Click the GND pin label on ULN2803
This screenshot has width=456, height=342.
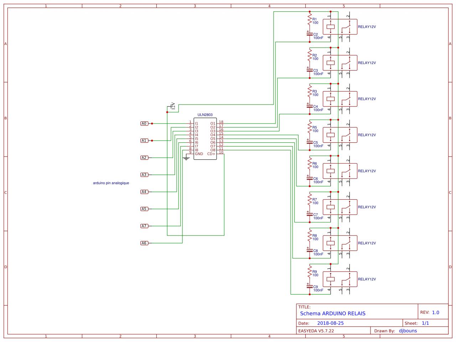pyautogui.click(x=199, y=154)
